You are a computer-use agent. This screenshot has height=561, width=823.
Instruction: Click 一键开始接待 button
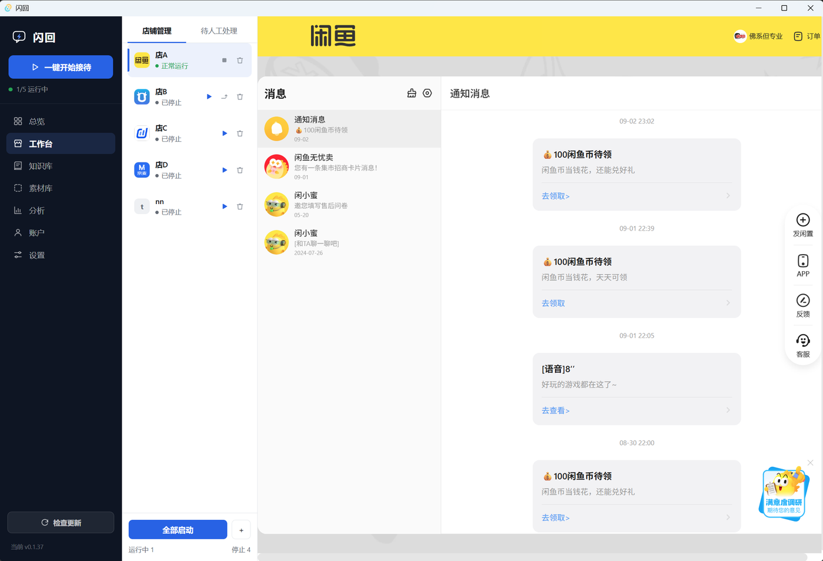tap(61, 67)
